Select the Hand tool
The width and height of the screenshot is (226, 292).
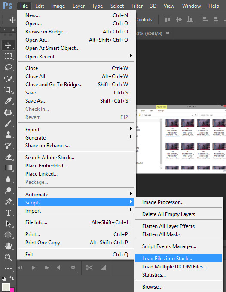8,246
